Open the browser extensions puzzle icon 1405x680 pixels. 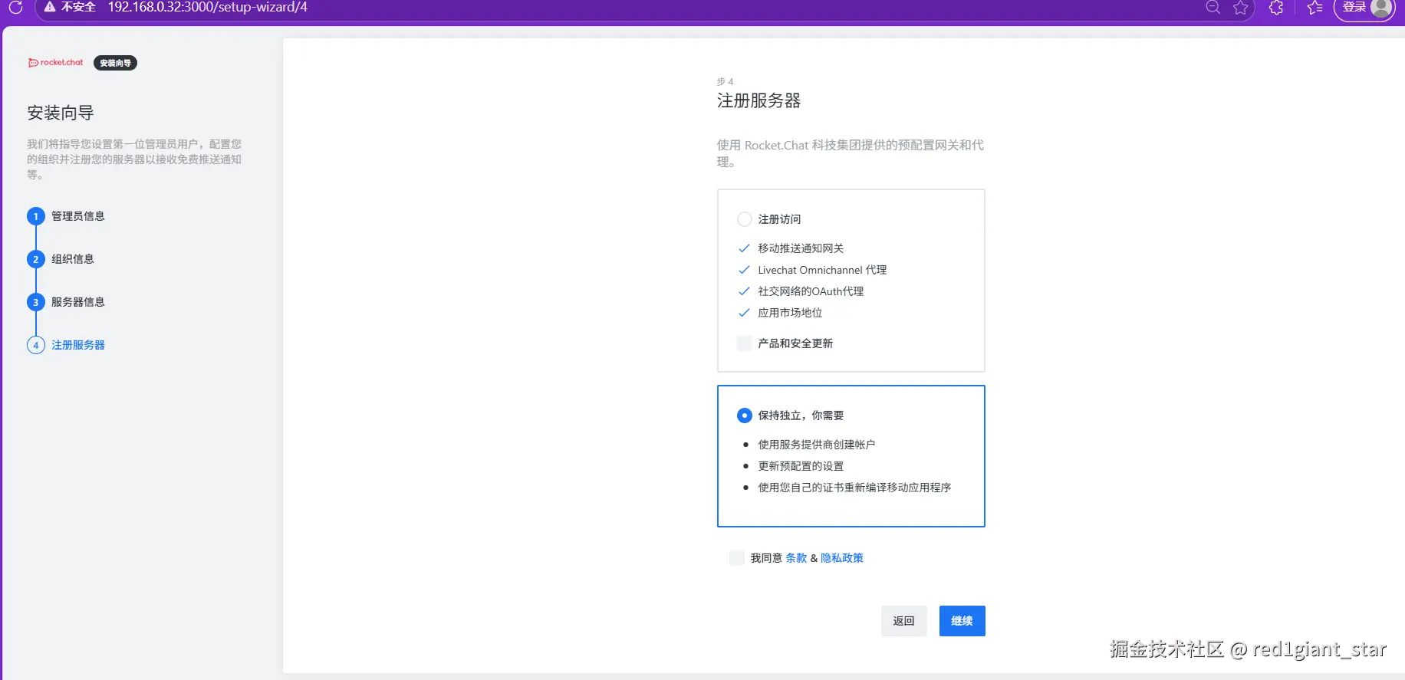tap(1276, 8)
